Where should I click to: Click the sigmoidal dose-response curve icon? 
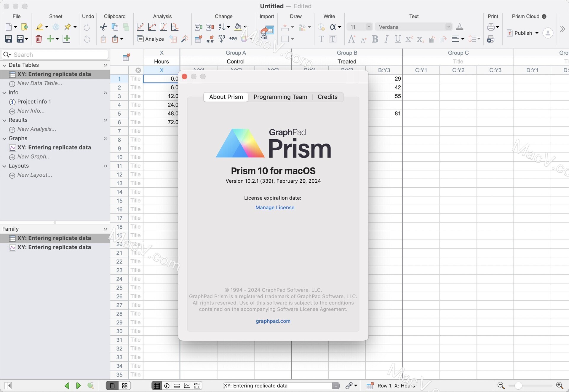pos(163,27)
